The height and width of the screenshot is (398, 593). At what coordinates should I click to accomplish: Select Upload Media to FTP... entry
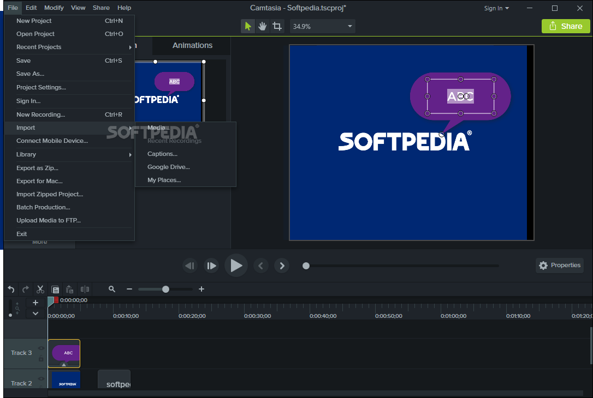pos(69,220)
